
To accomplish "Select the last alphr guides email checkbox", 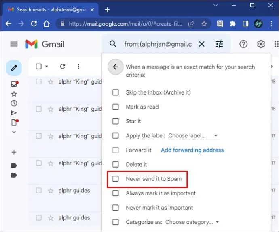I will [x=38, y=218].
